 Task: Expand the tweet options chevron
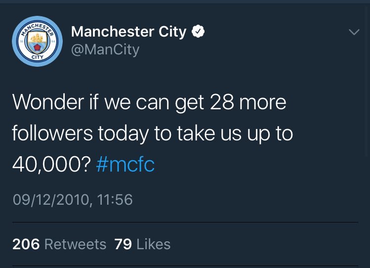pyautogui.click(x=354, y=32)
